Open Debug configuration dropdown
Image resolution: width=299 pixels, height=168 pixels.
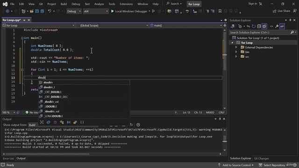[x=74, y=11]
